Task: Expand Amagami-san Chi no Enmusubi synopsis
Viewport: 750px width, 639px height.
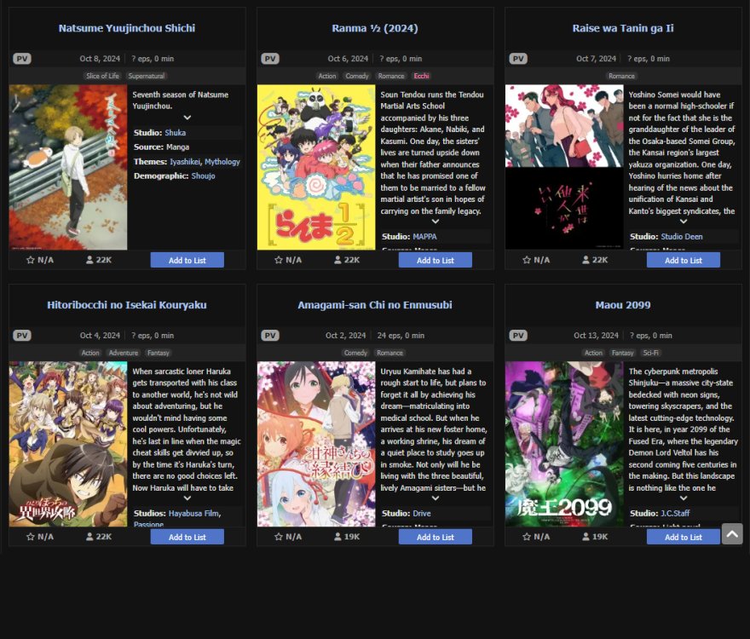Action: tap(436, 498)
